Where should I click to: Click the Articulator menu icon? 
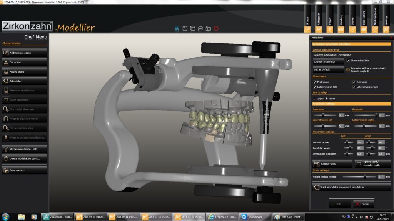tap(6, 81)
